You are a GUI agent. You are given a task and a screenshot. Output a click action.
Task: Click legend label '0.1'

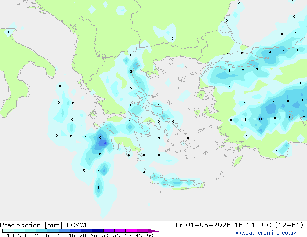pos(5,235)
